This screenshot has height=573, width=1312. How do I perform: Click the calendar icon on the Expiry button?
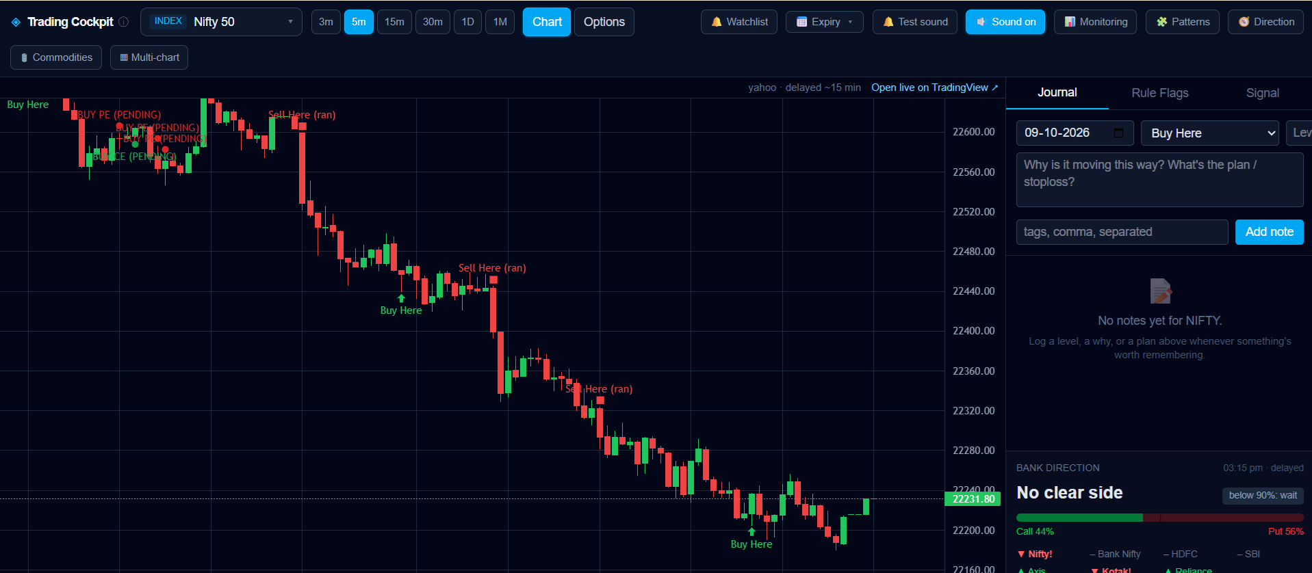(802, 22)
